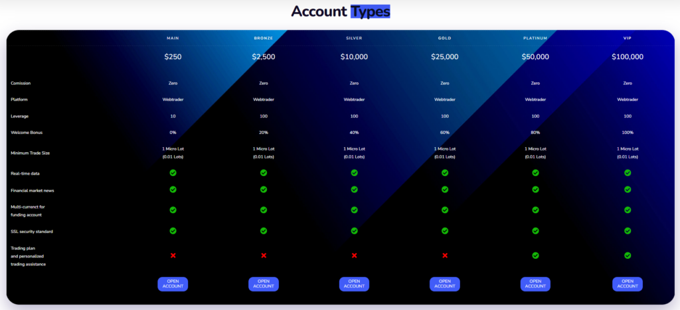Screen dimensions: 680x310
Task: Select the highlighted word Types in heading
Action: [371, 11]
